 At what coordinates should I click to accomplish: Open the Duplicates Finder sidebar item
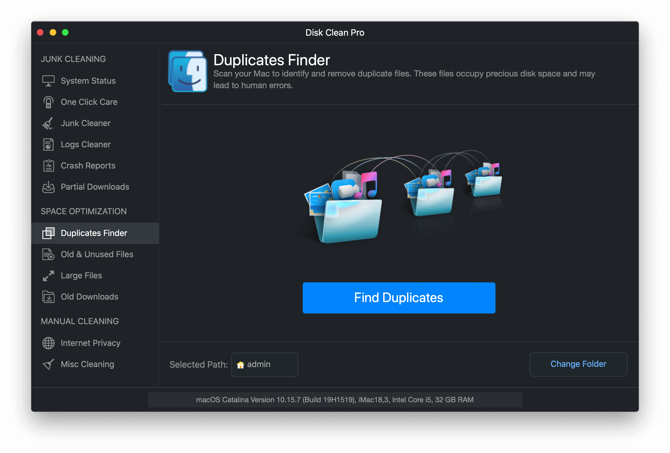(x=94, y=233)
